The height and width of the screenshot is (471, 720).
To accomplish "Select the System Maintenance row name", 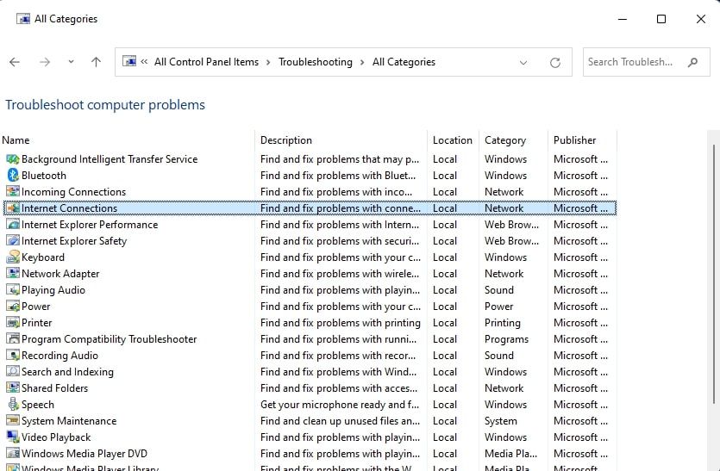I will pyautogui.click(x=69, y=420).
